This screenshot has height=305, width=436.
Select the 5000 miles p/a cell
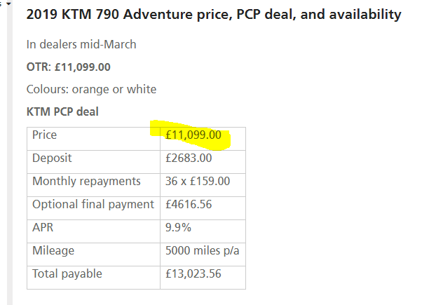point(203,255)
